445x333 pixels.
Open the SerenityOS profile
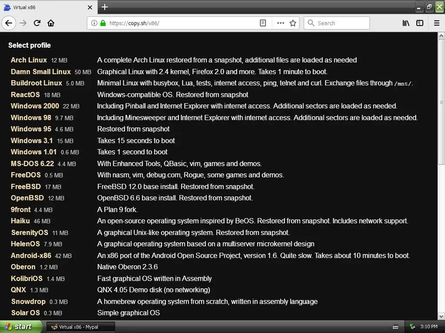click(30, 232)
